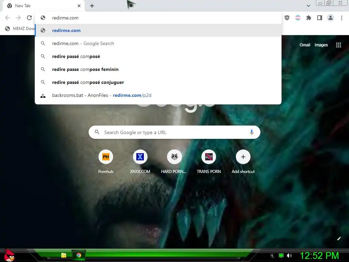This screenshot has width=349, height=262.
Task: Open the Chrome three-dot menu
Action: (x=342, y=18)
